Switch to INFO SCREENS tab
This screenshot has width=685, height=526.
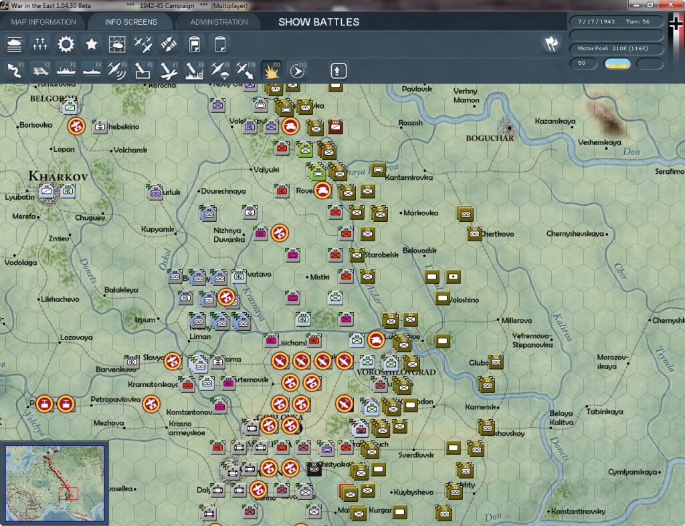[130, 22]
